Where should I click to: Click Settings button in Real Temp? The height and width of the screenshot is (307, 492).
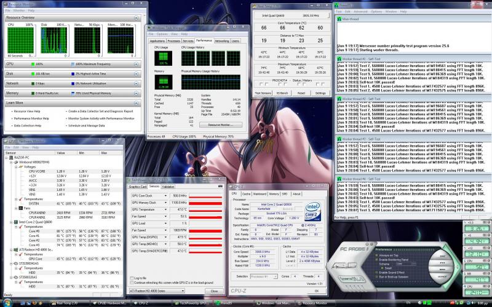pyautogui.click(x=320, y=93)
